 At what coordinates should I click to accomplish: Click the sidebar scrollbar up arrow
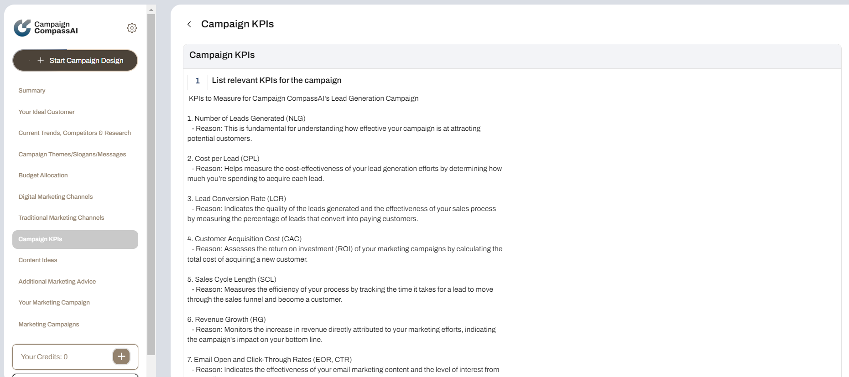[151, 10]
